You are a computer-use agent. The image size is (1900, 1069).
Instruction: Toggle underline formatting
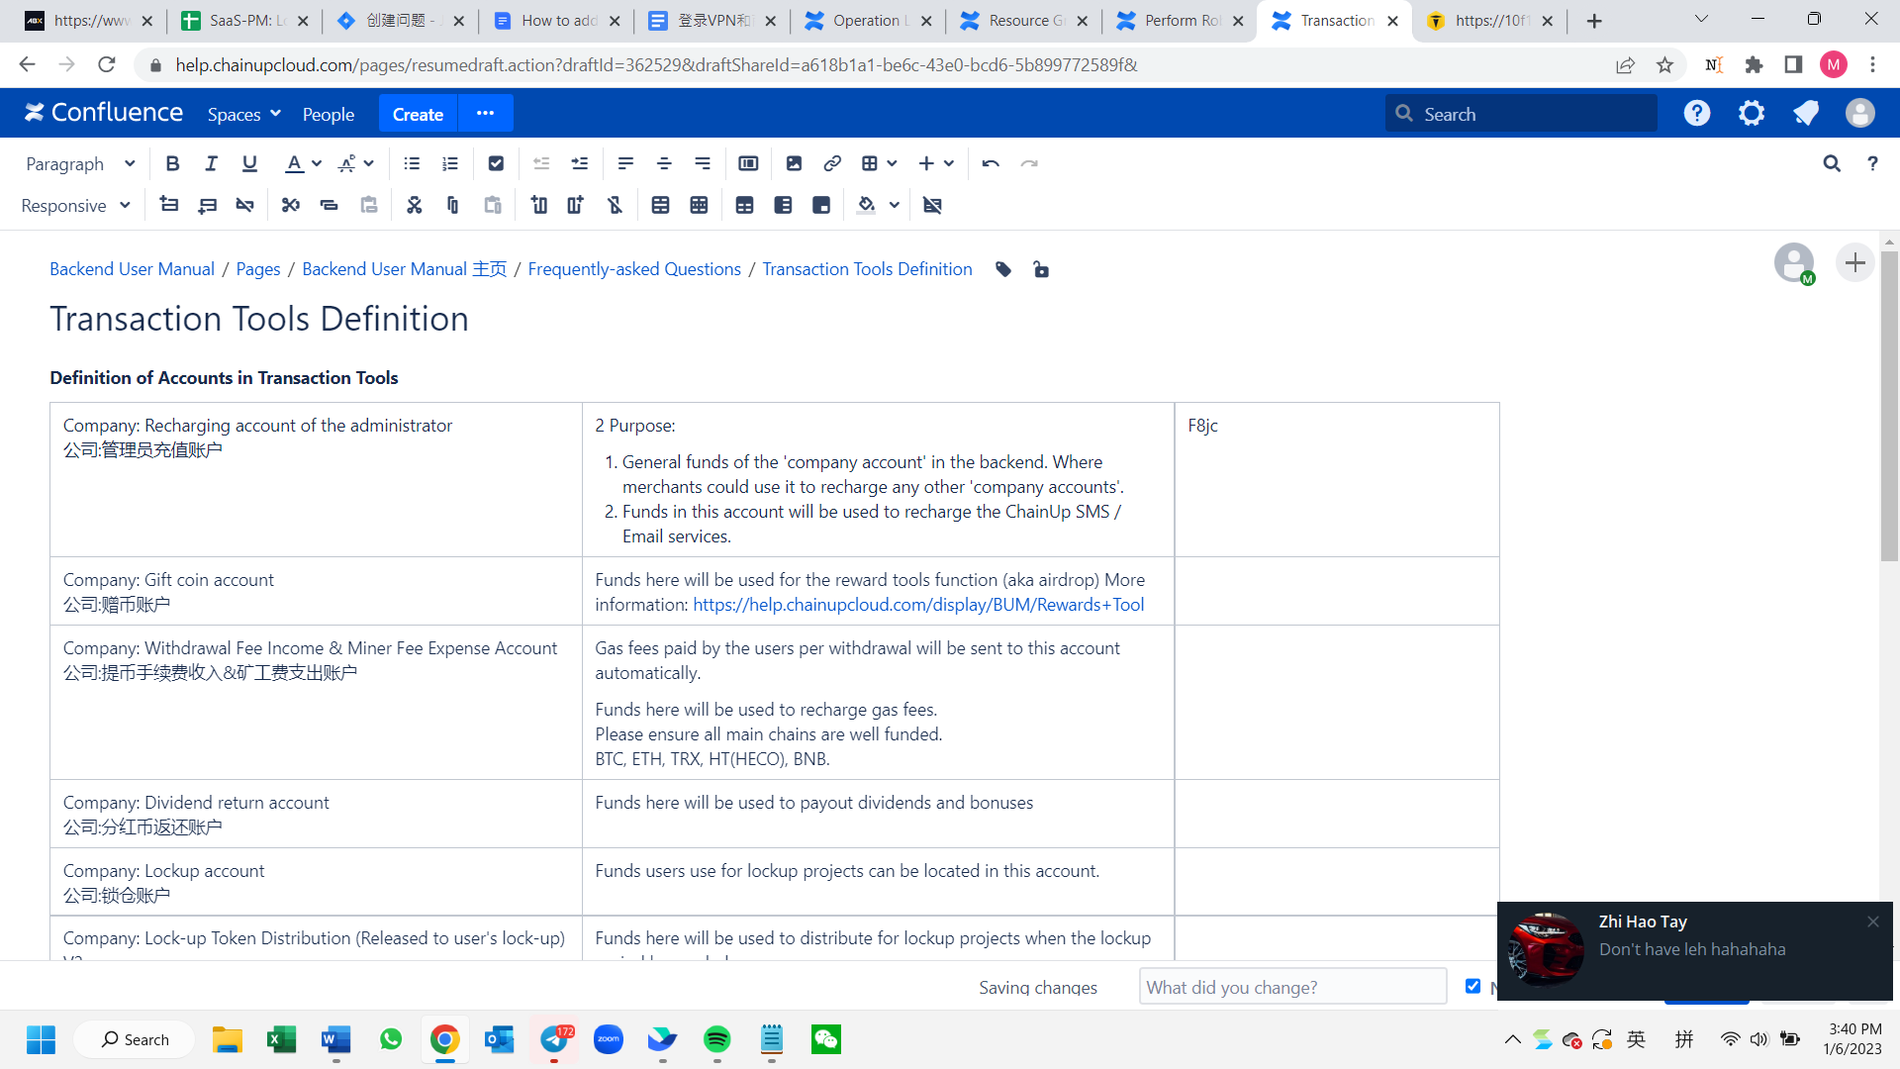click(x=249, y=163)
